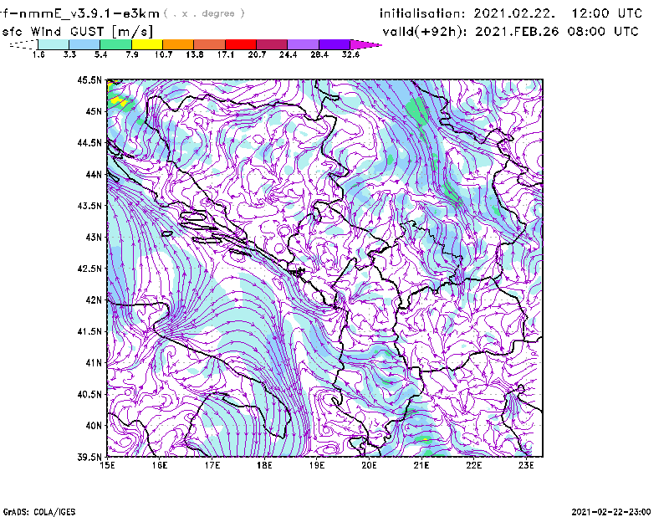Screen dimensions: 669x517
Task: Click the 22E longitude label
Action: 473,465
